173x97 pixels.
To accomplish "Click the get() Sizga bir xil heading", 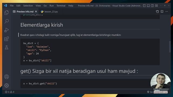I will [79, 71].
